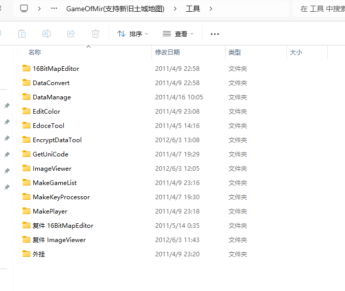
Task: Click the GetUniCode folder name
Action: (x=51, y=154)
